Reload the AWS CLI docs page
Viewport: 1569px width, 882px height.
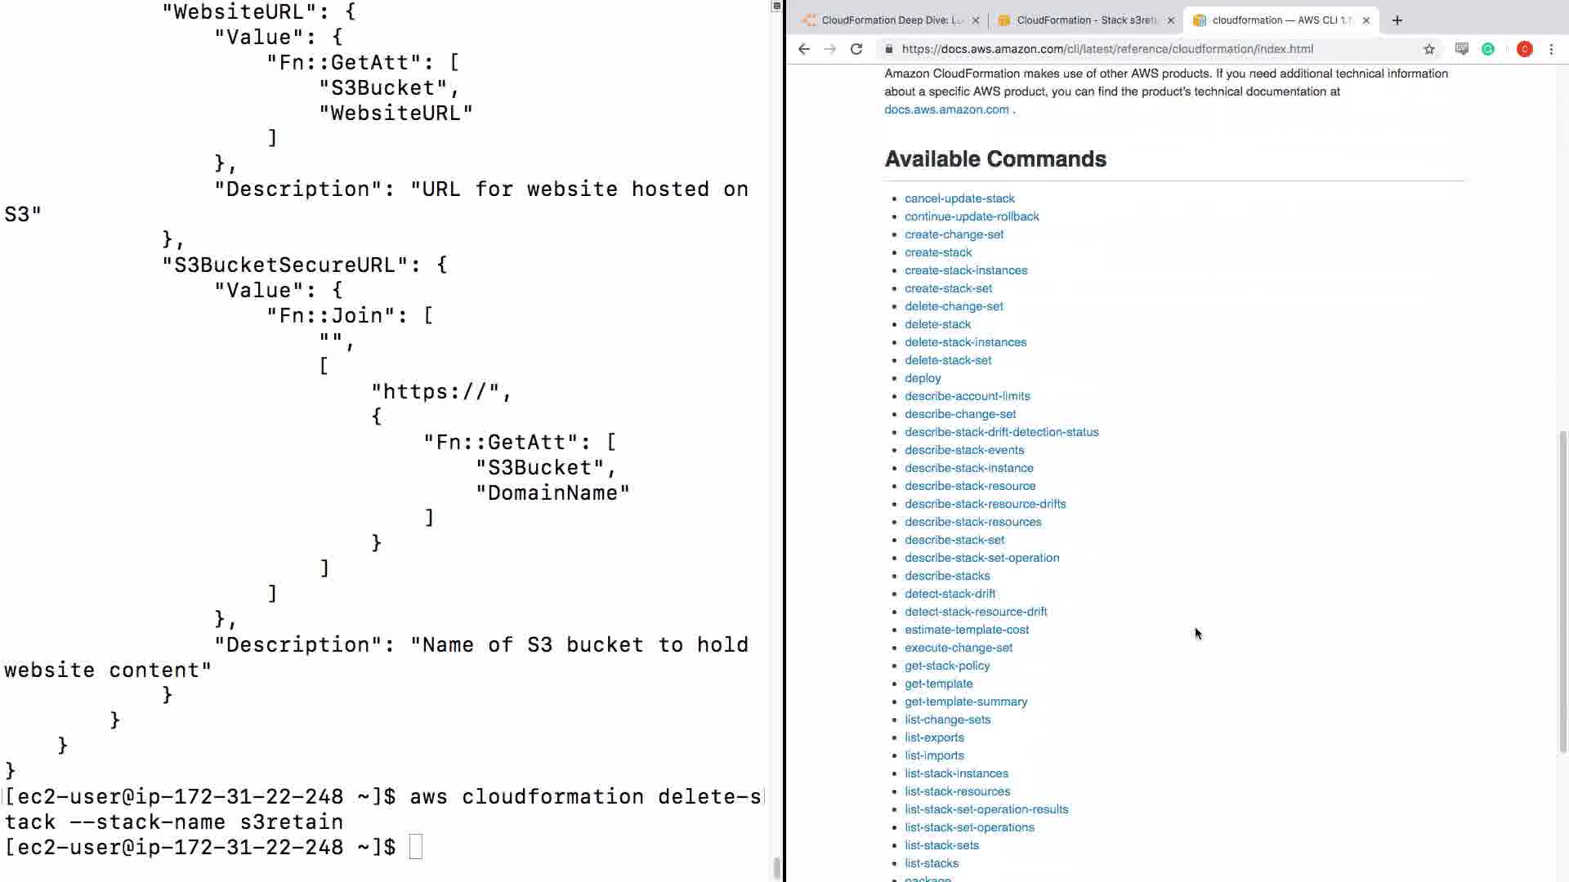pos(856,49)
